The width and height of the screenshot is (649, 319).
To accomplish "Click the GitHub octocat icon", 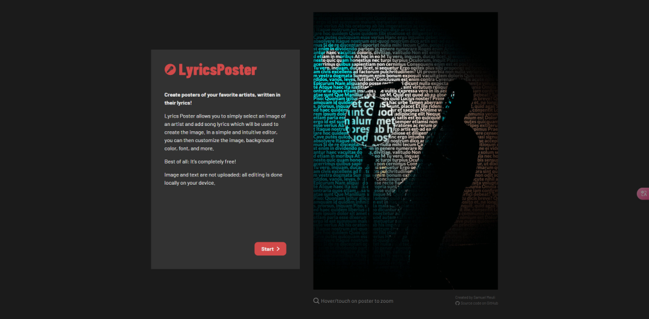I will [x=457, y=303].
